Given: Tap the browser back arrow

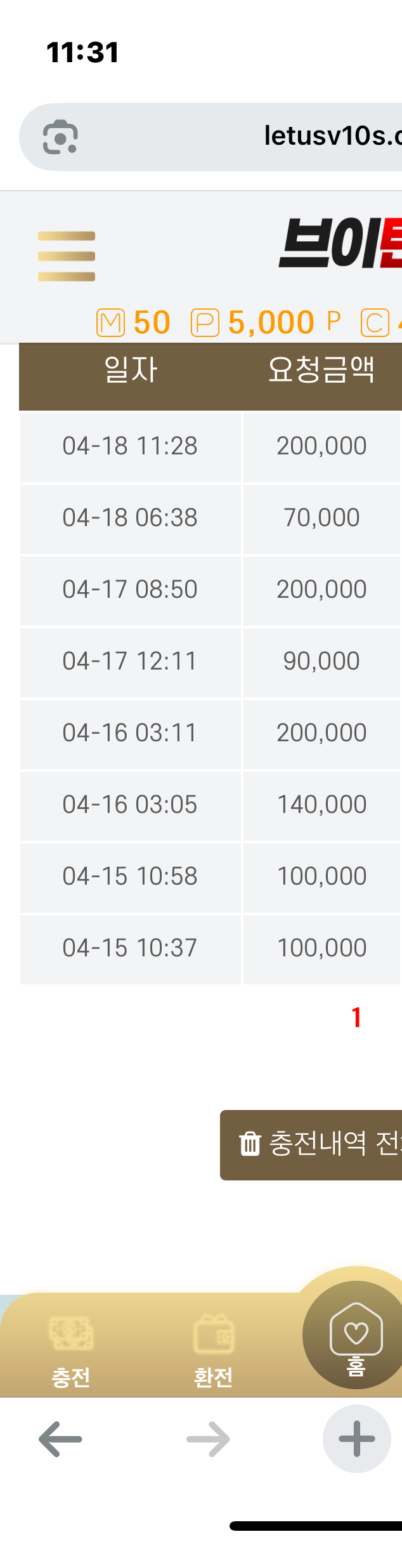Looking at the screenshot, I should pyautogui.click(x=60, y=1439).
